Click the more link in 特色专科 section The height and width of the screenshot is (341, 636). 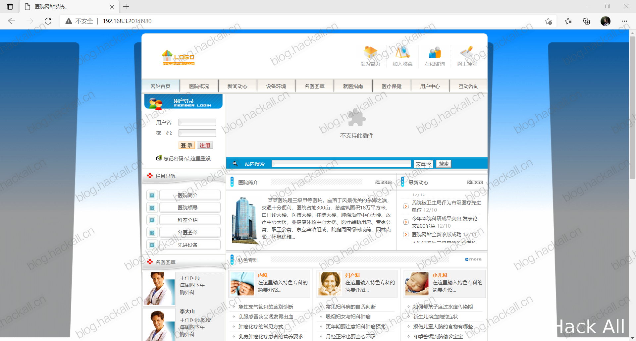473,259
